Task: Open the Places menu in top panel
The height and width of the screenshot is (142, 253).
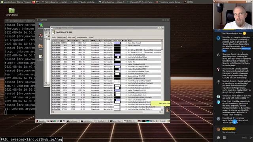Action: pyautogui.click(x=20, y=2)
